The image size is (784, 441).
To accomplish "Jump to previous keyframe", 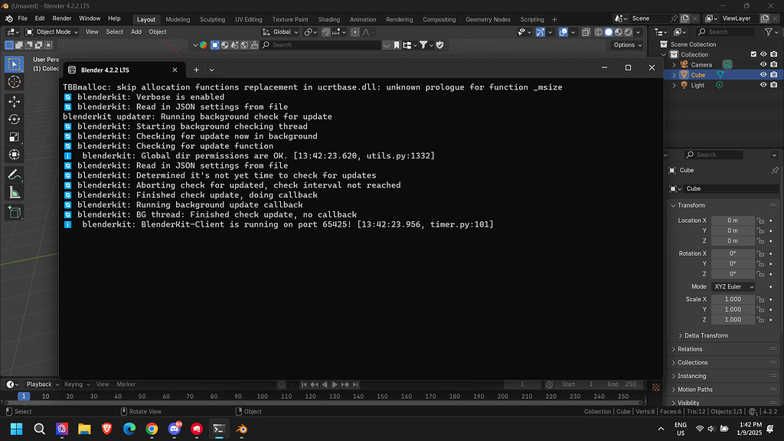I will tap(314, 384).
